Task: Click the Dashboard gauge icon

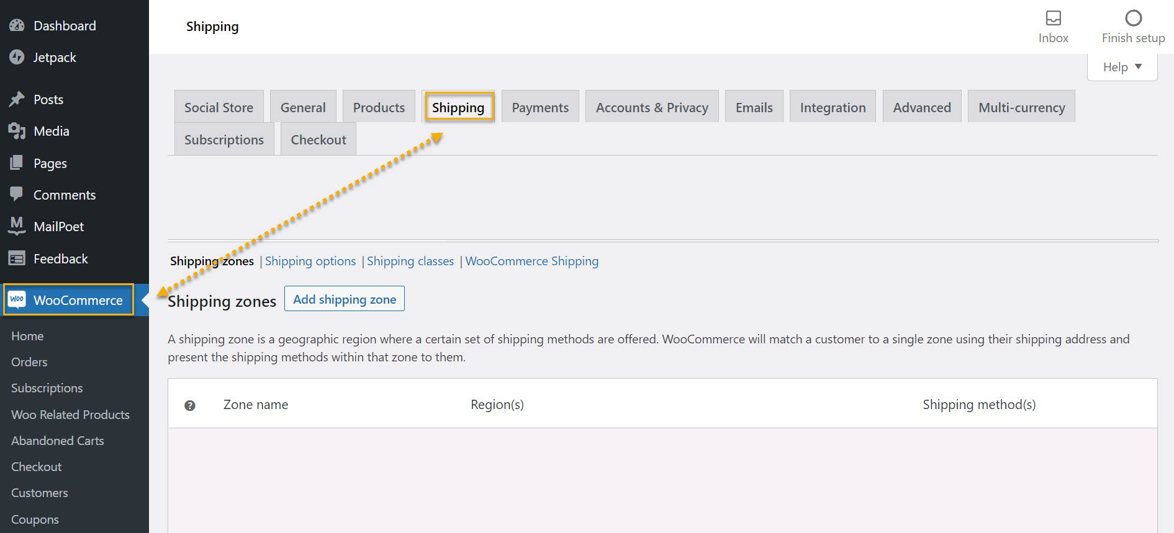Action: [17, 25]
